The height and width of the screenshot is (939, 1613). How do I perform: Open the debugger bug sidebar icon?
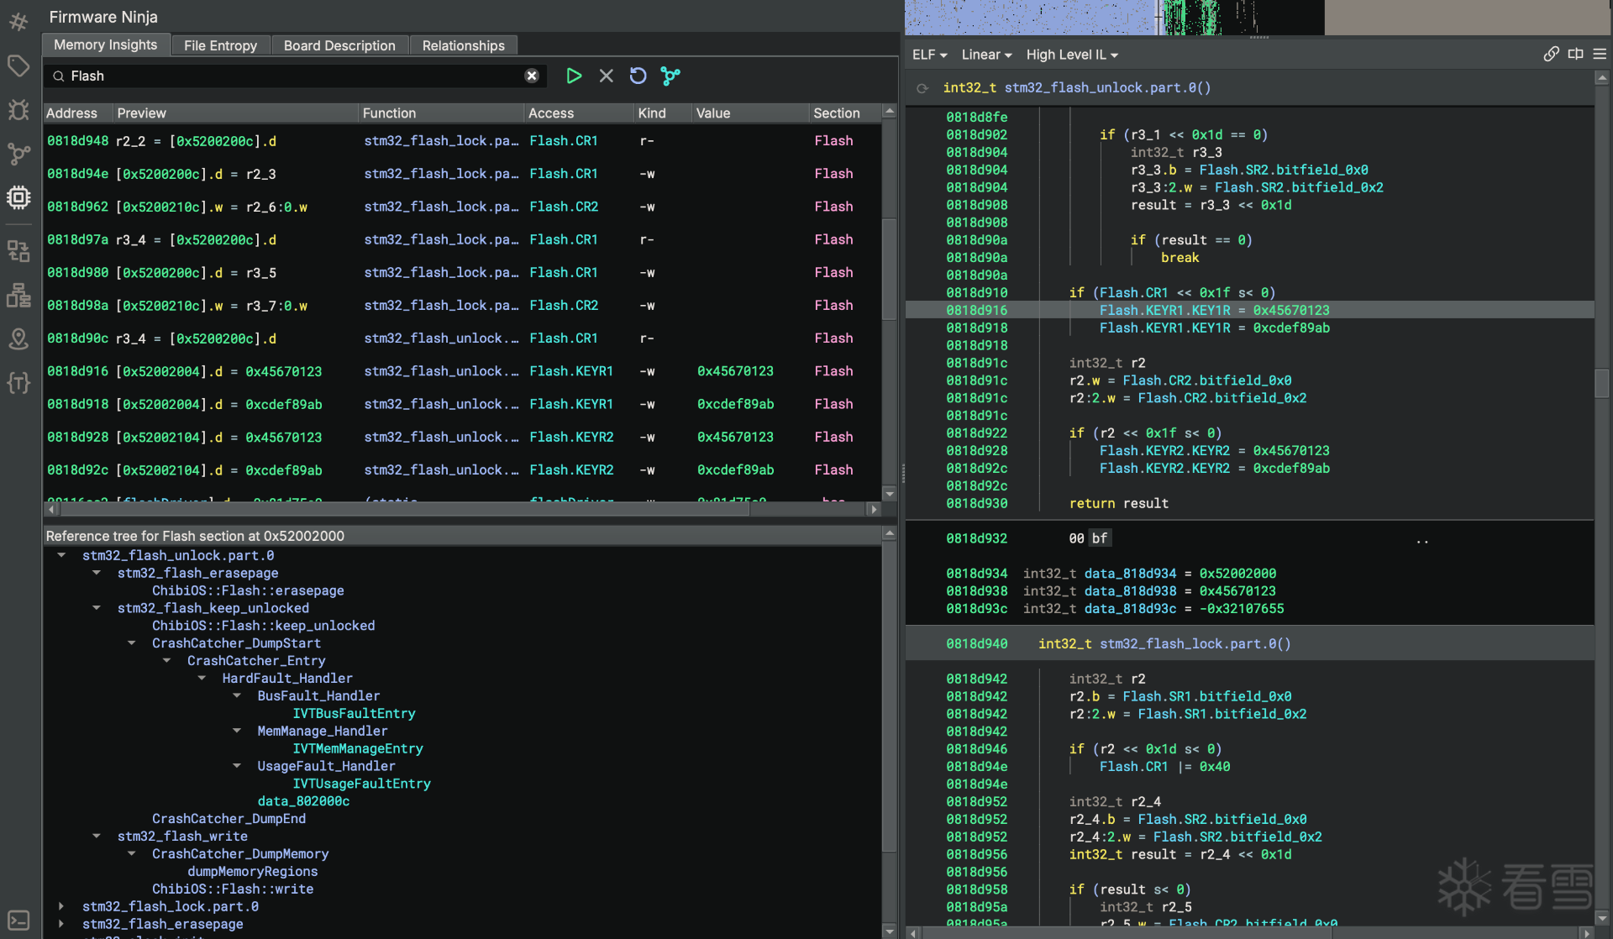[x=18, y=109]
